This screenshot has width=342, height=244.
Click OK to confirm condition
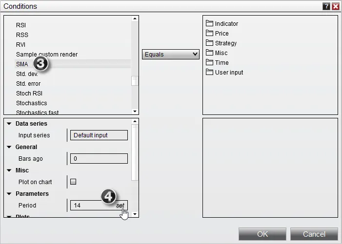point(262,234)
